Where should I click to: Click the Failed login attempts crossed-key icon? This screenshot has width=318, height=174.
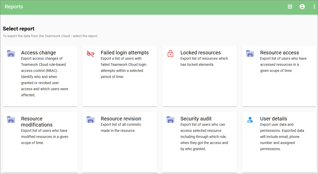tap(91, 54)
